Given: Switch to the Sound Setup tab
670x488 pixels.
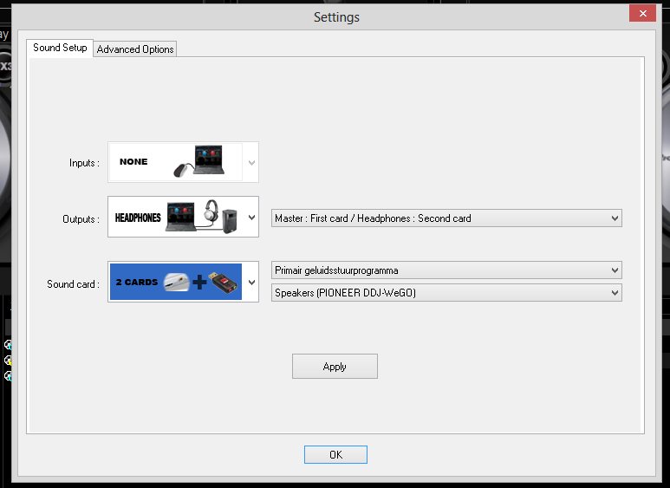Looking at the screenshot, I should coord(60,48).
